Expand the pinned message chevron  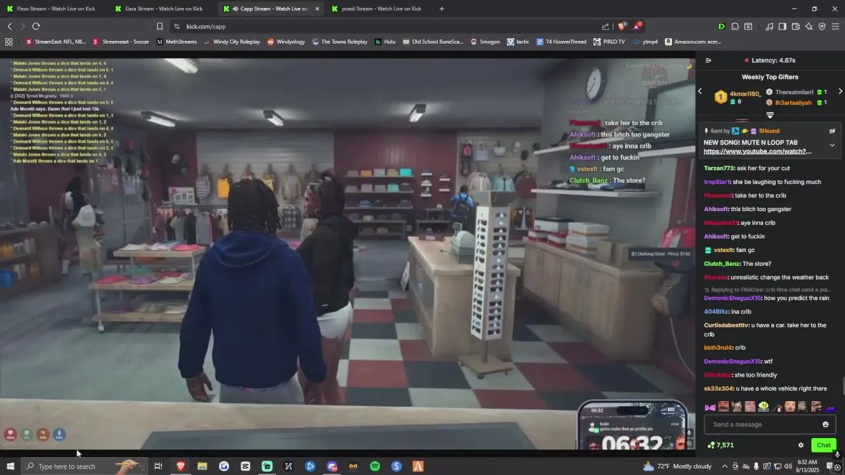tap(832, 144)
